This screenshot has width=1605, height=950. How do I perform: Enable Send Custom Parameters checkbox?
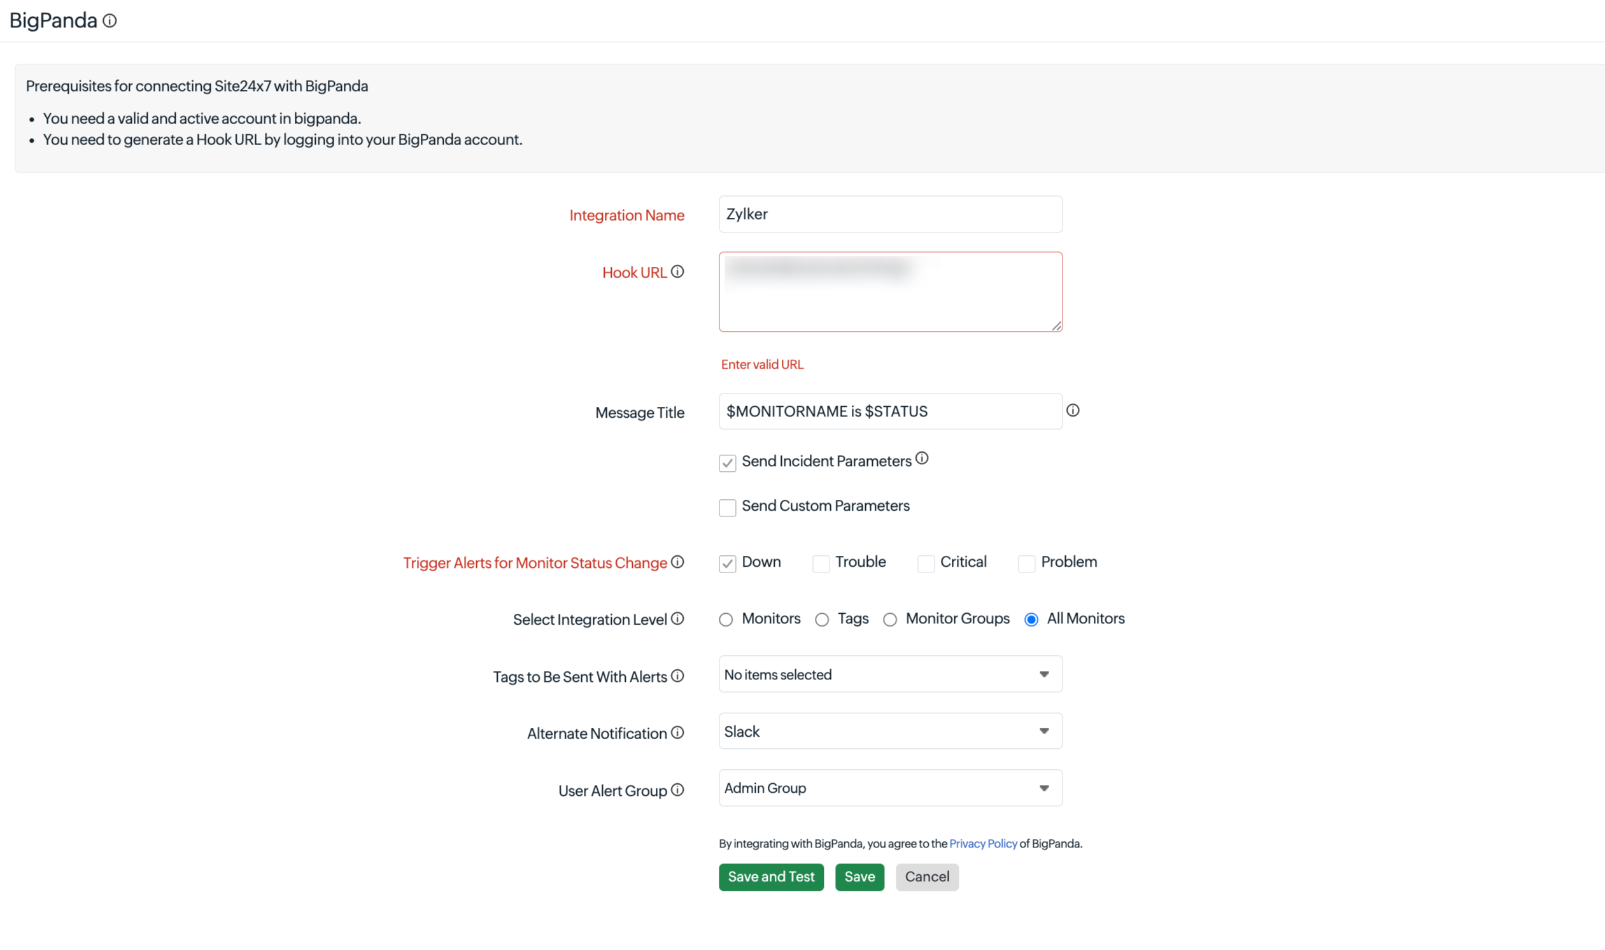click(727, 507)
